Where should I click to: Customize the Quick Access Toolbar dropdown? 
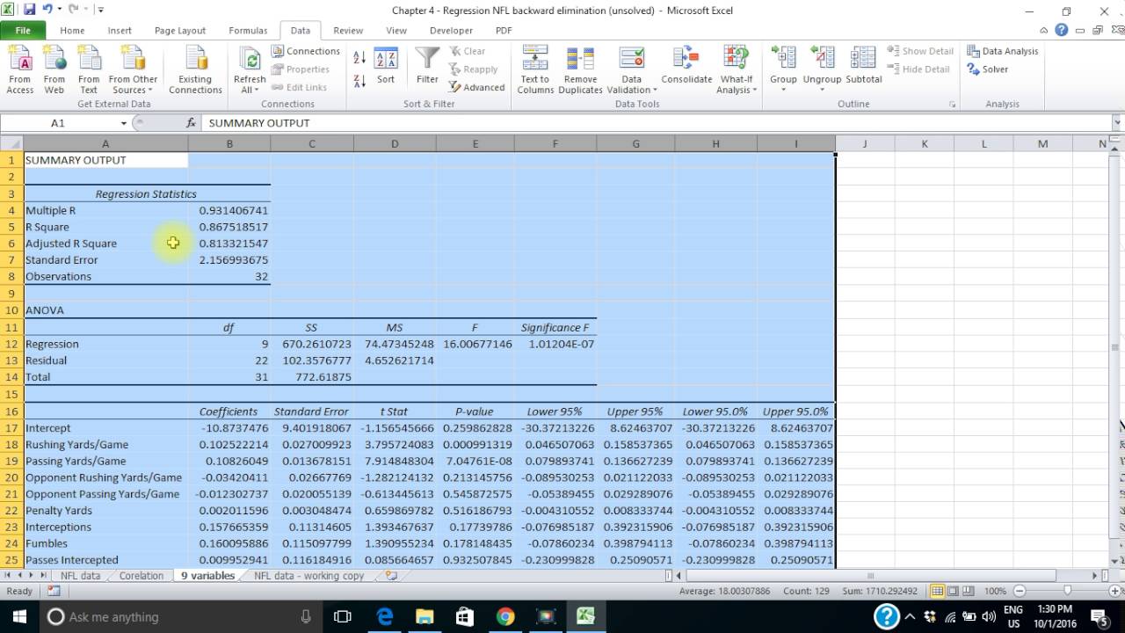click(x=101, y=11)
